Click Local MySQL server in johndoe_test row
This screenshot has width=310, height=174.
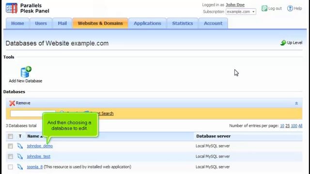(x=213, y=157)
